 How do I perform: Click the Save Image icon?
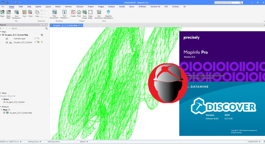click(x=85, y=12)
